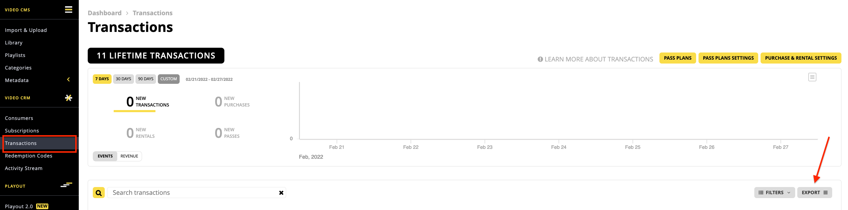Open Redemption Codes in sidebar
The height and width of the screenshot is (210, 848).
[x=29, y=156]
